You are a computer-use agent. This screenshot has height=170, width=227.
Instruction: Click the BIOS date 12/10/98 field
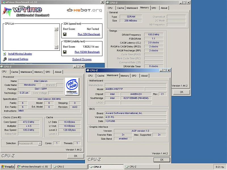tap(136, 121)
